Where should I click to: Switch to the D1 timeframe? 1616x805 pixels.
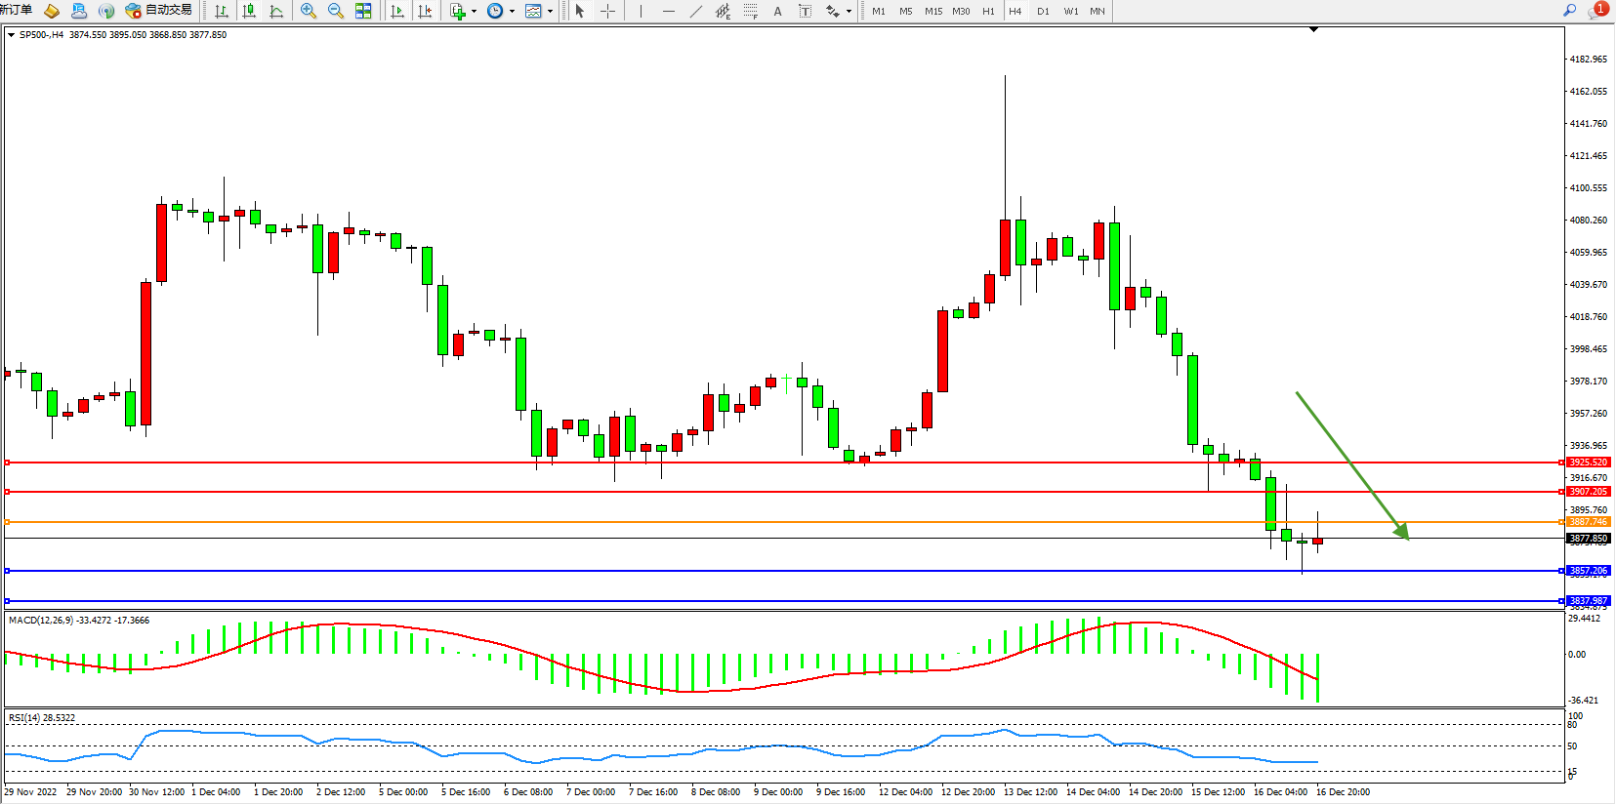tap(1043, 11)
